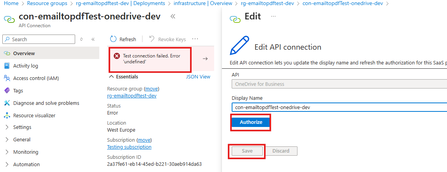Click the Overview link icon in the sidebar

pyautogui.click(x=7, y=54)
